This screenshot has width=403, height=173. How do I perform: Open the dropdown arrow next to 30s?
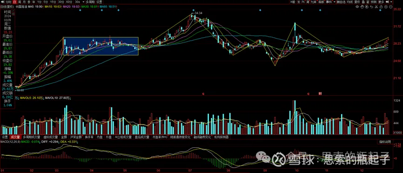point(83,2)
